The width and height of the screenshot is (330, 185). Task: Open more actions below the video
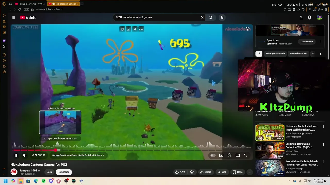tap(250, 172)
